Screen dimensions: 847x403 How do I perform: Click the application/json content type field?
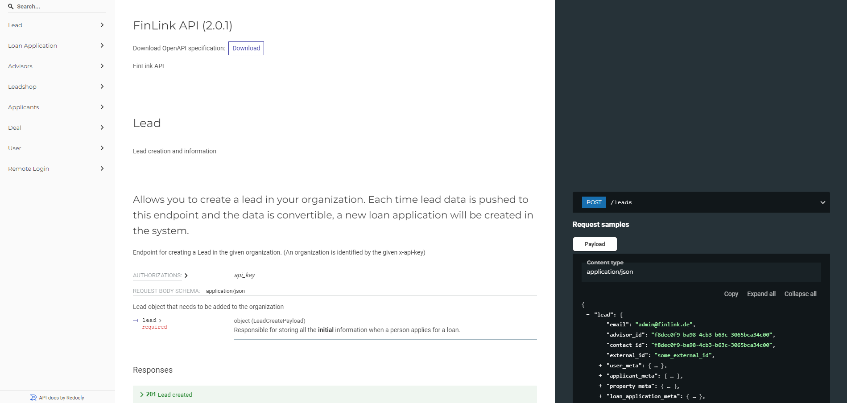coord(701,271)
